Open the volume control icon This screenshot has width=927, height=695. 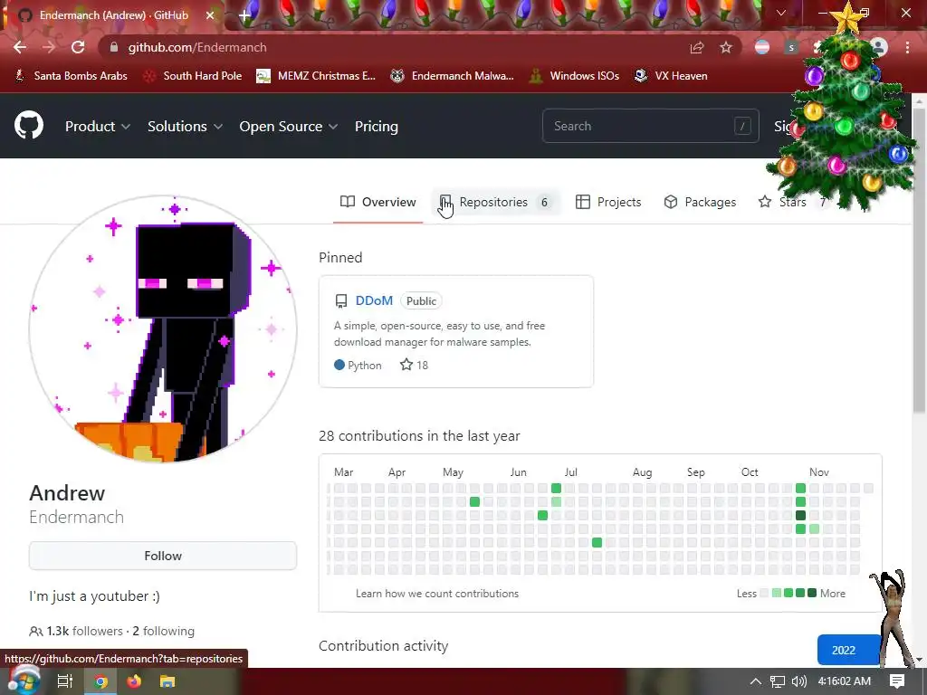799,681
